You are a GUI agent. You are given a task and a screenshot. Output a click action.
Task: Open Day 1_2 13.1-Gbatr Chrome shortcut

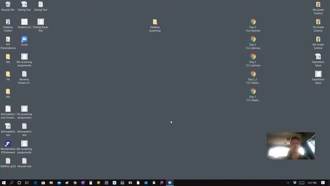click(253, 78)
